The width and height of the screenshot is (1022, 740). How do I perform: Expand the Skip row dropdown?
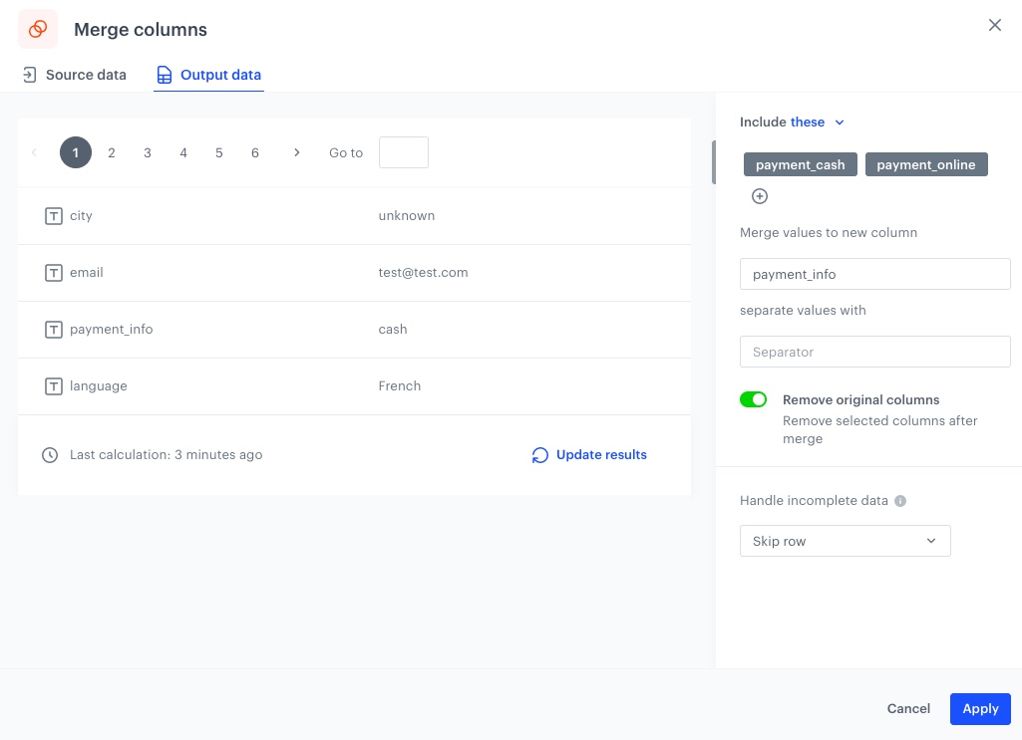tap(845, 541)
